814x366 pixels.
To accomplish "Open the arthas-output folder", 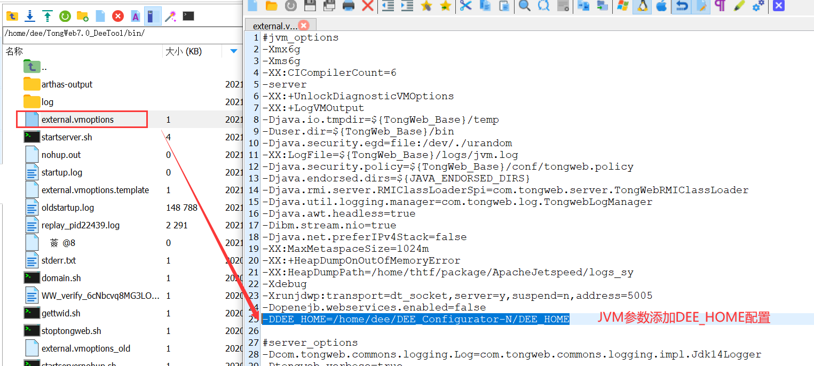I will pyautogui.click(x=67, y=84).
